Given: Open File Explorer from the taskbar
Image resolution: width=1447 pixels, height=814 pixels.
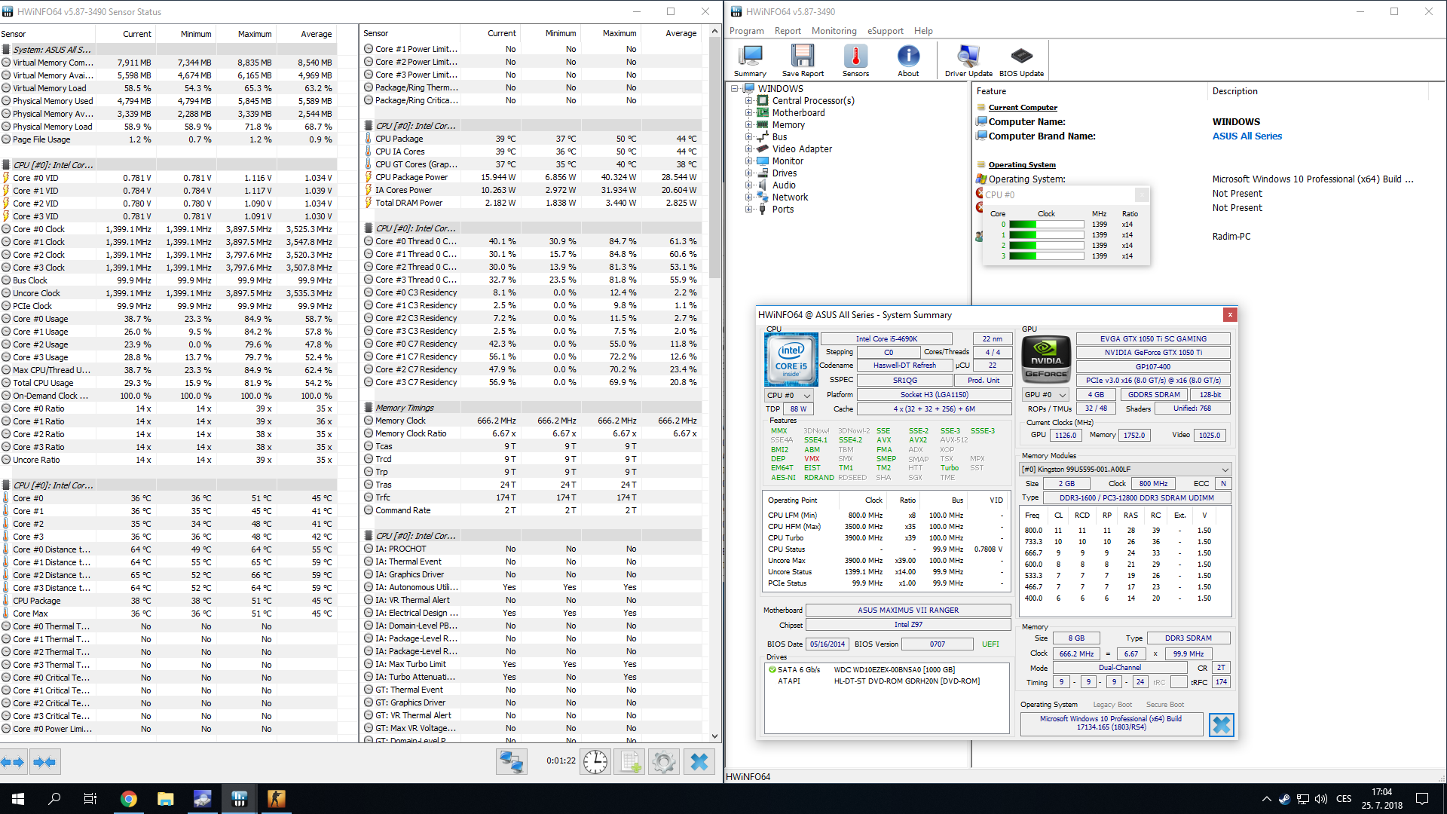Looking at the screenshot, I should click(165, 799).
